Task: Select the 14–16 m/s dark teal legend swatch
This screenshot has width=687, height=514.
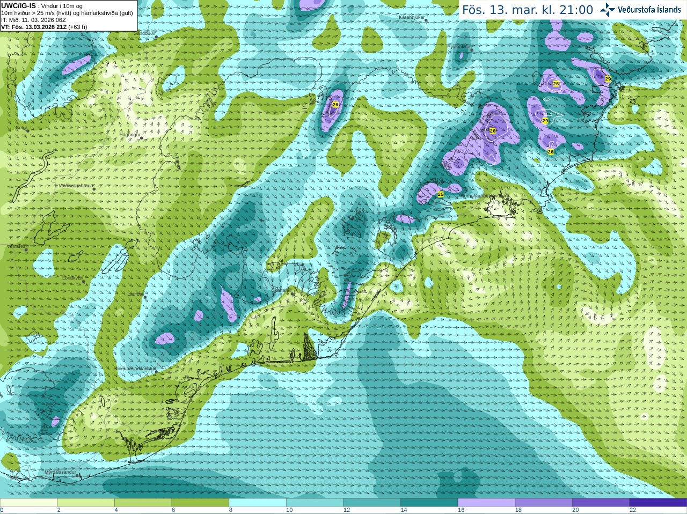Action: 429,503
